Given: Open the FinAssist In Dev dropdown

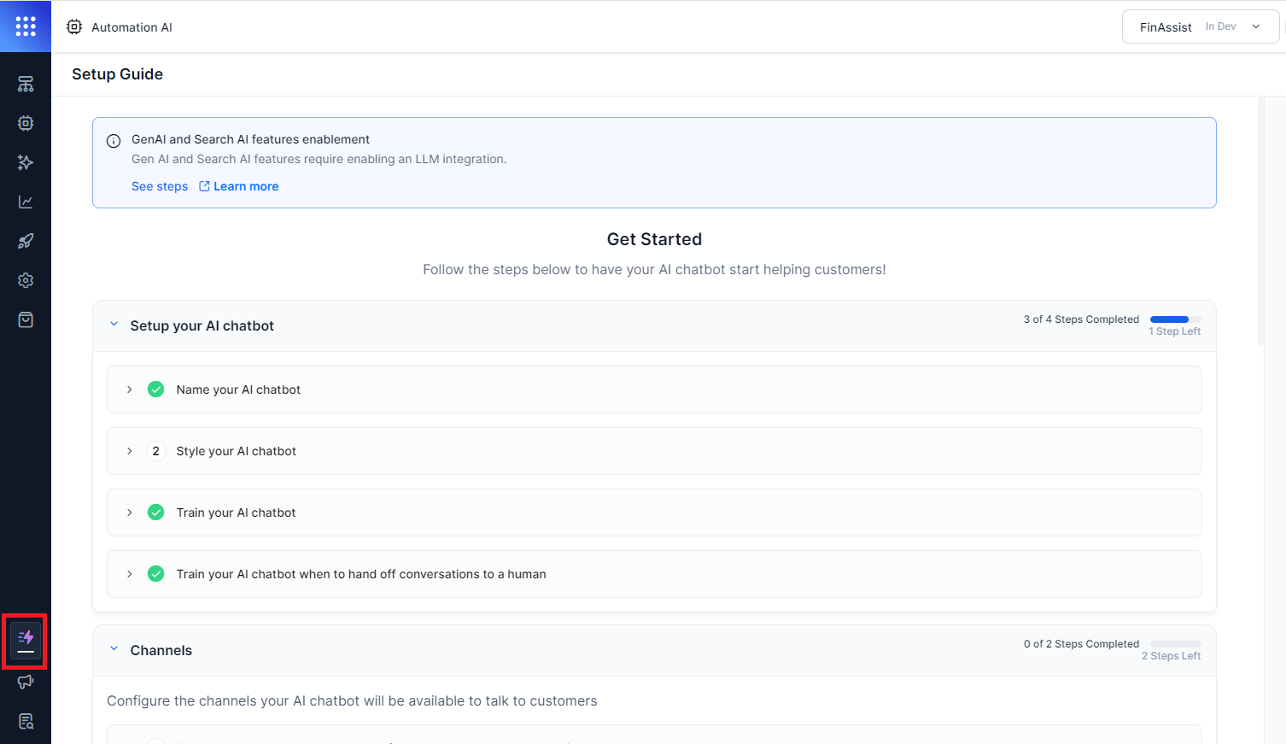Looking at the screenshot, I should (1200, 27).
